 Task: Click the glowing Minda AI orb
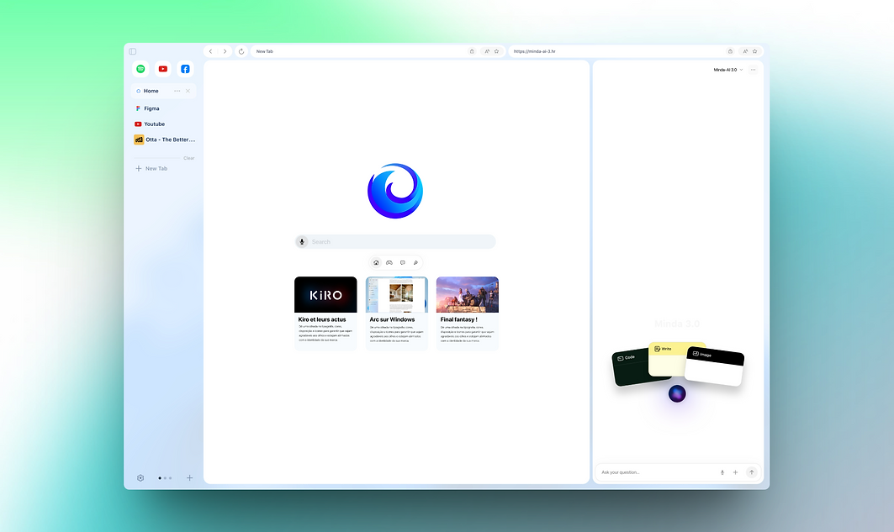(677, 393)
